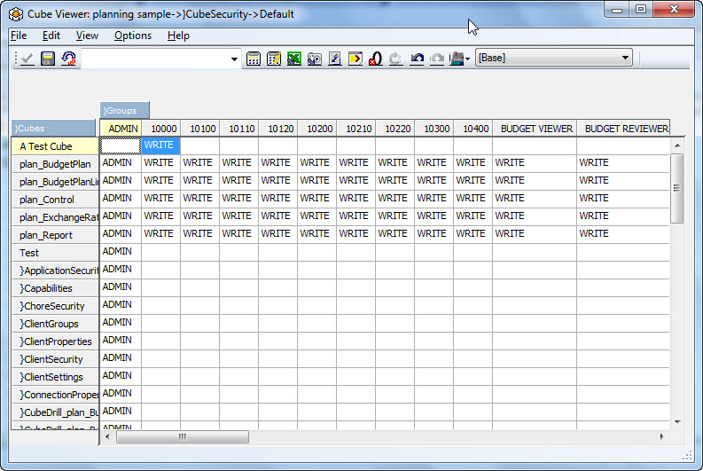
Task: Click the gray circular refresh icon
Action: tap(396, 59)
